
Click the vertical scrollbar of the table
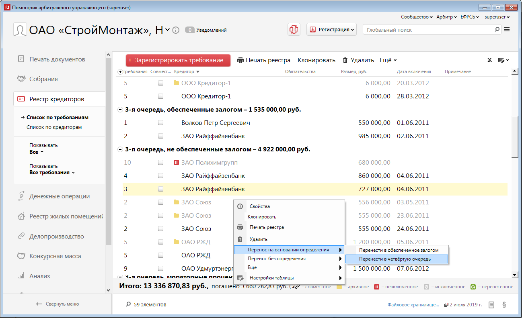514,137
